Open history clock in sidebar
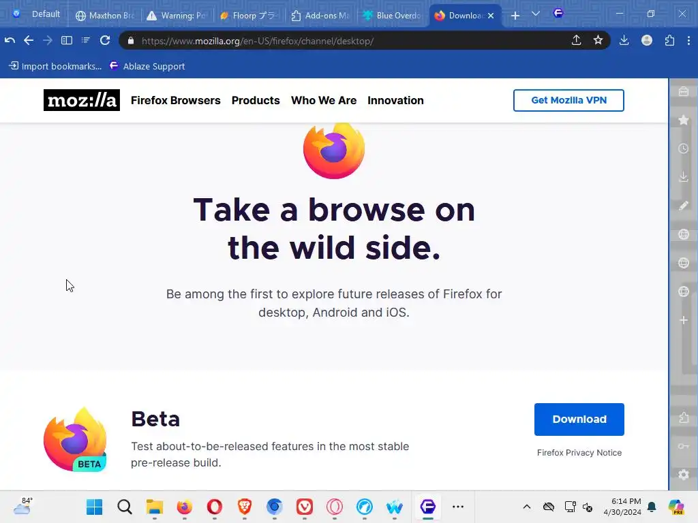The height and width of the screenshot is (523, 698). (684, 148)
